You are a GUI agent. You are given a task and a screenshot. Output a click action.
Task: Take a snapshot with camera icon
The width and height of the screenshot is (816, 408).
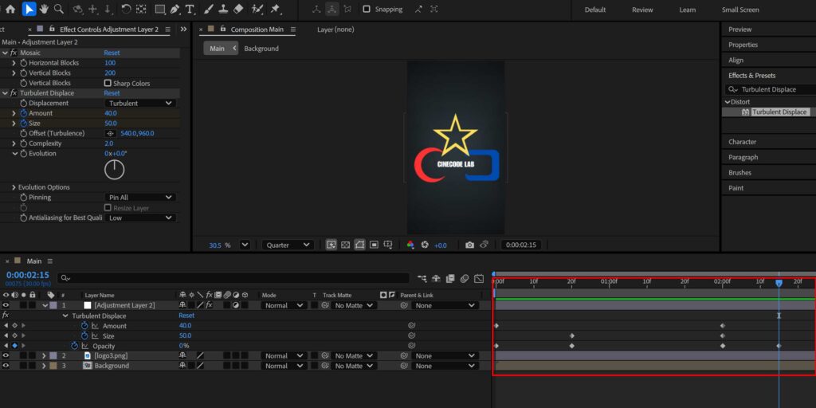pyautogui.click(x=469, y=245)
